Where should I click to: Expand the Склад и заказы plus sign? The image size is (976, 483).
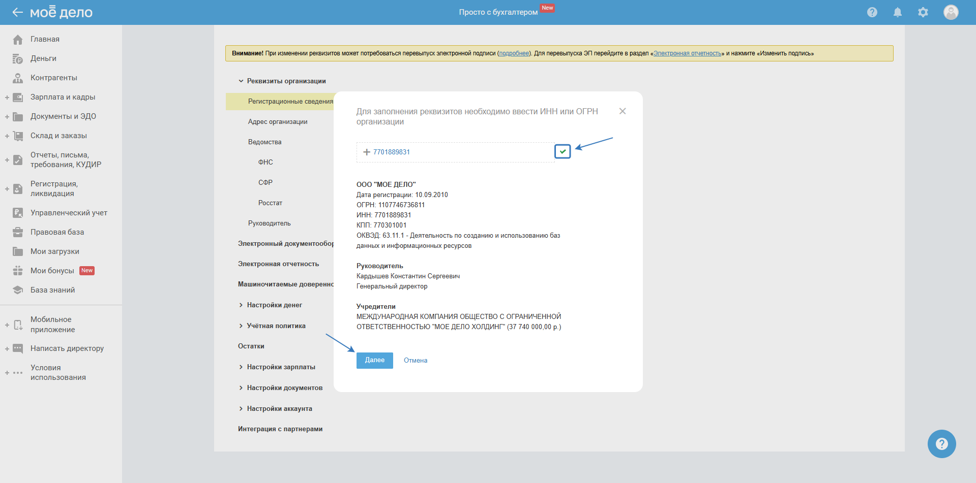pyautogui.click(x=7, y=136)
